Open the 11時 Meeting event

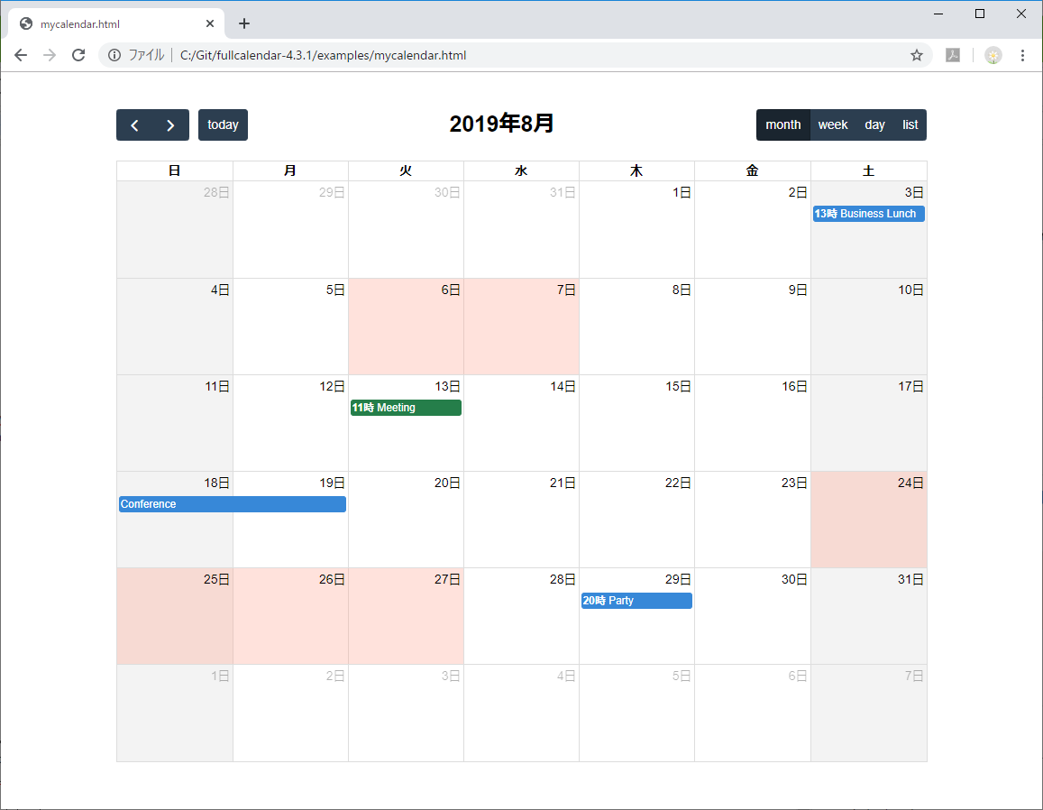point(405,408)
